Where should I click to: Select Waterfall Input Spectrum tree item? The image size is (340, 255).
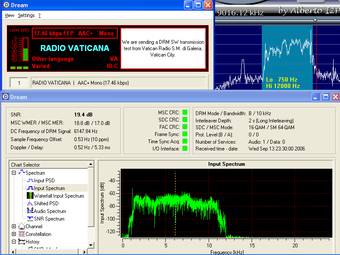(59, 196)
